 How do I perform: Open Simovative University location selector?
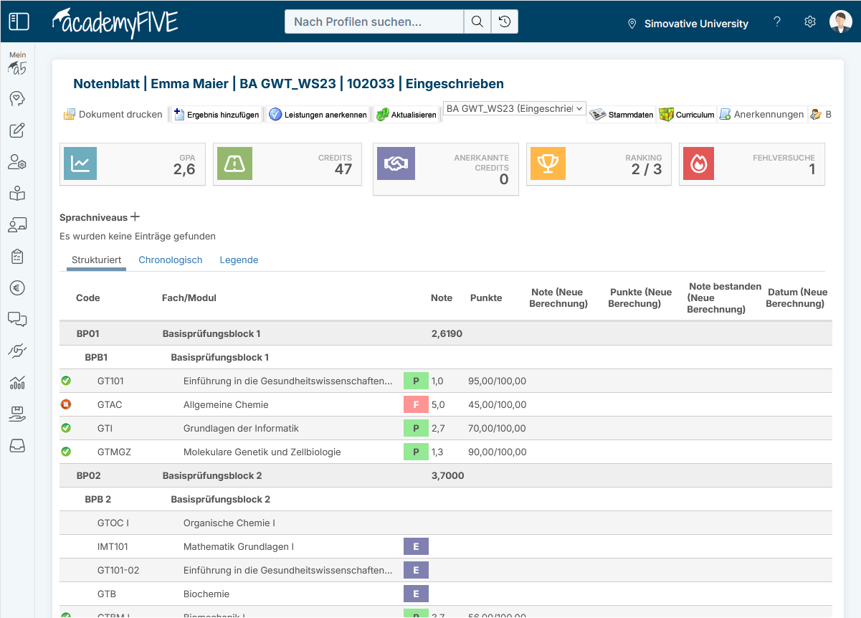pyautogui.click(x=688, y=24)
